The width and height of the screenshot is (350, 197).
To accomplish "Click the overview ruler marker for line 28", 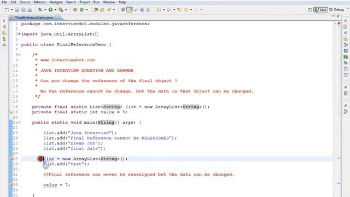I will [339, 158].
